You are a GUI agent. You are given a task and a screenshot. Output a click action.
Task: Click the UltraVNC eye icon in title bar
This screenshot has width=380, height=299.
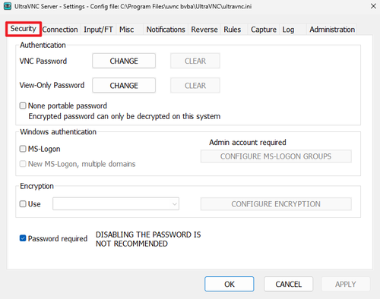pyautogui.click(x=8, y=6)
